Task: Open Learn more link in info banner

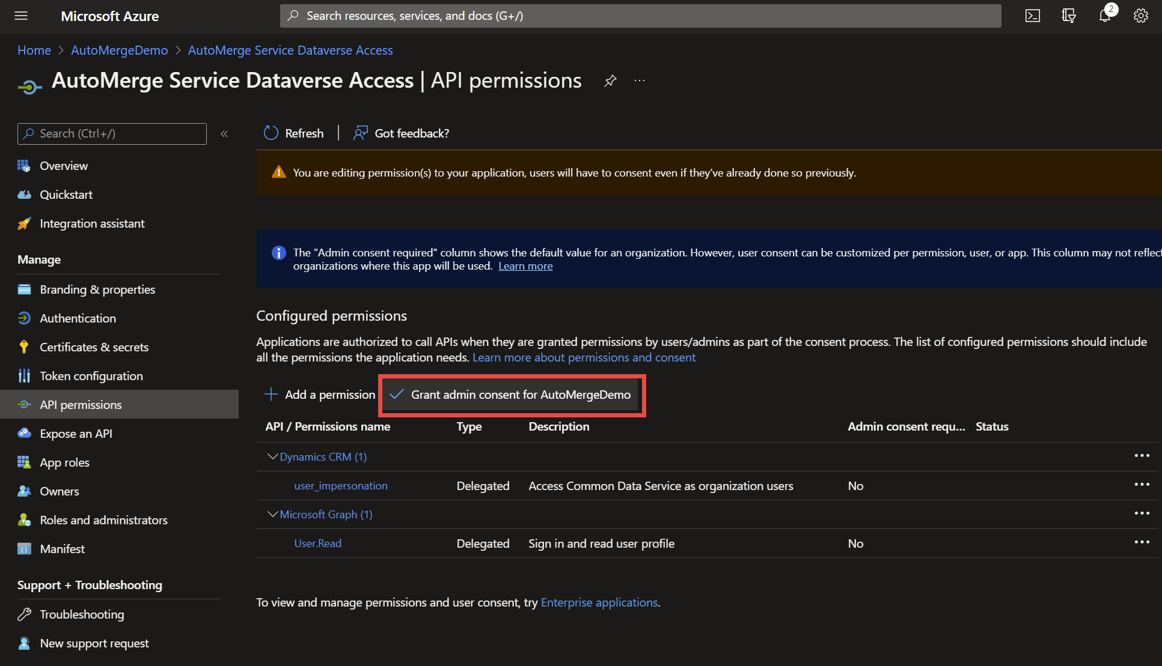Action: point(525,266)
